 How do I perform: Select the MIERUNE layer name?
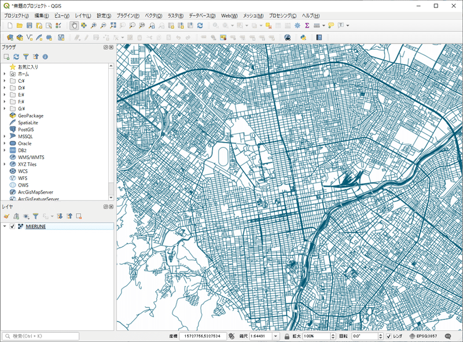point(36,226)
